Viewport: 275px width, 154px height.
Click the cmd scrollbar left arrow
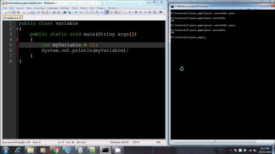[172, 141]
